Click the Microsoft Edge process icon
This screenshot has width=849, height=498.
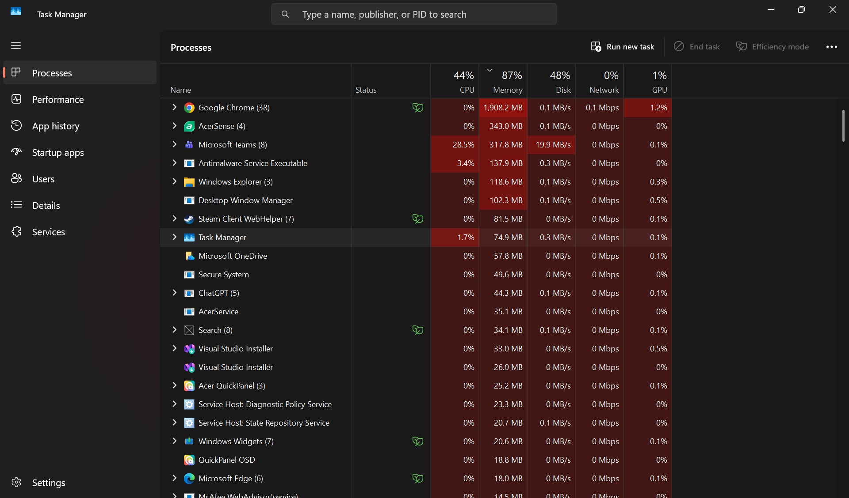click(x=189, y=479)
